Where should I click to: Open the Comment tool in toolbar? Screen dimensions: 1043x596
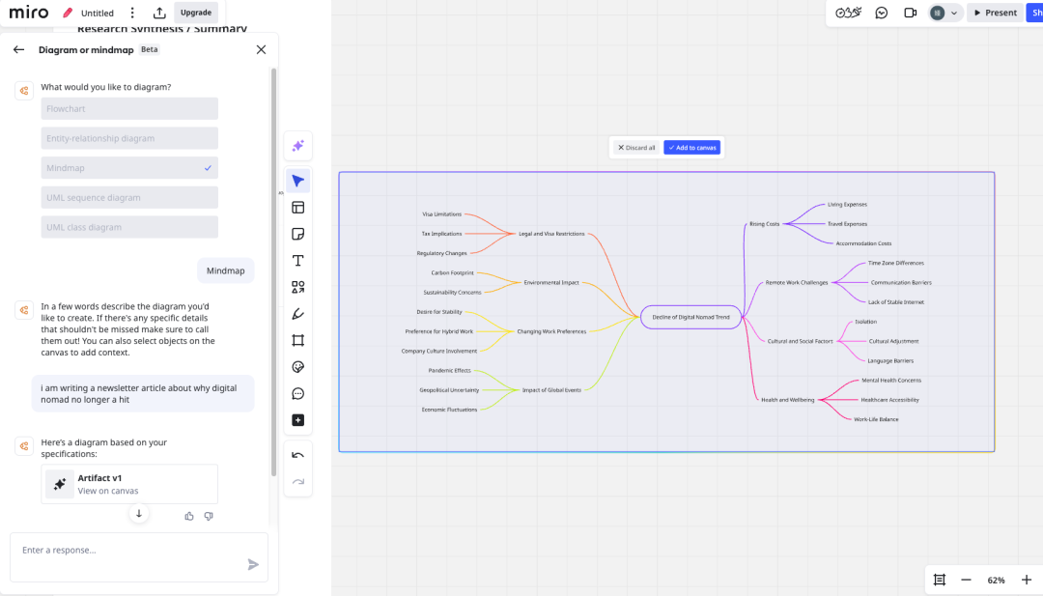pos(298,393)
